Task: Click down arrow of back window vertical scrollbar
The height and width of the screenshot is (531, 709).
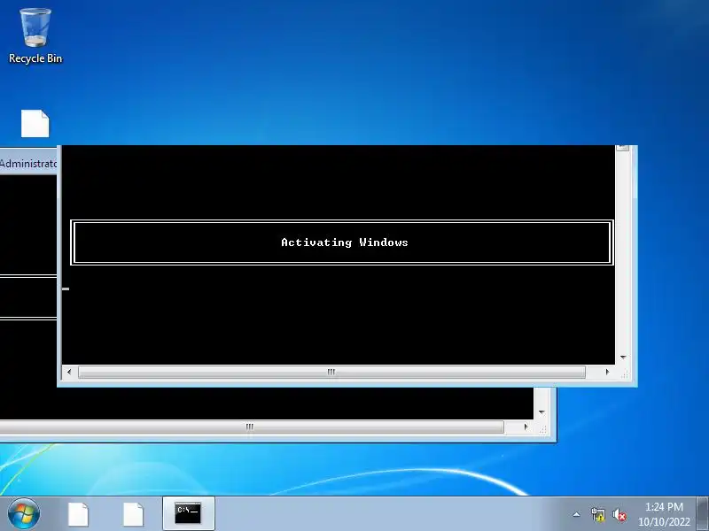Action: pyautogui.click(x=541, y=412)
